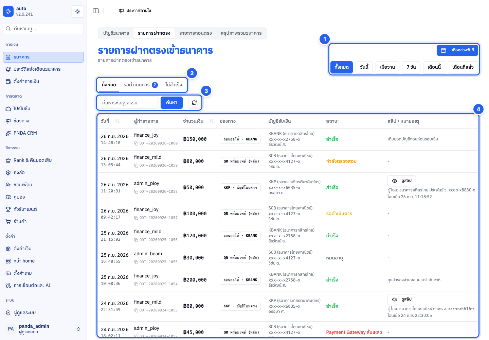Select the รอดำเนินการ status tab
Image resolution: width=489 pixels, height=340 pixels.
[x=141, y=85]
